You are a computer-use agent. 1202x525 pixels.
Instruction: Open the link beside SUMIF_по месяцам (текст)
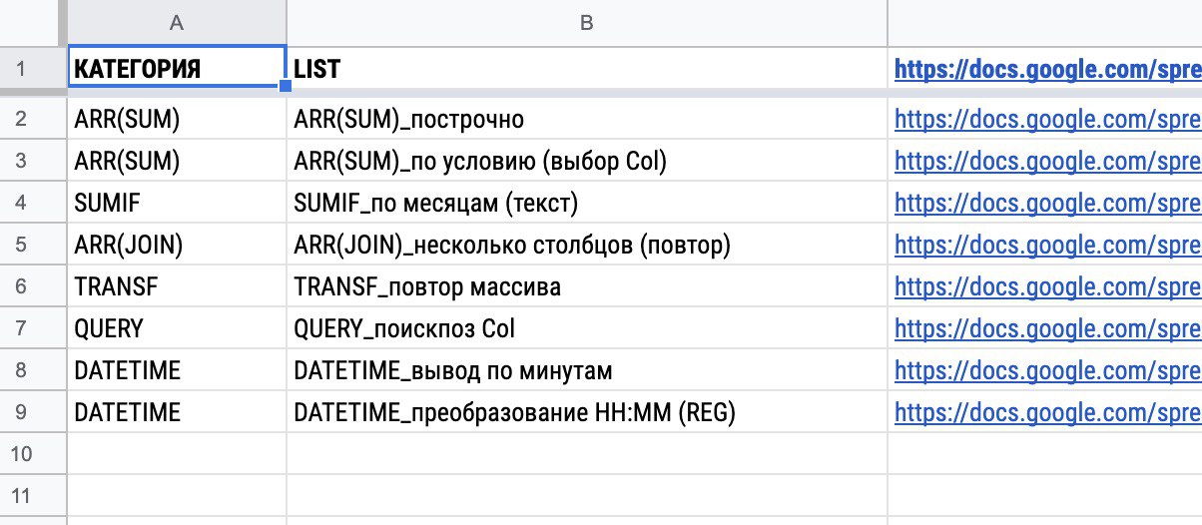tap(1047, 204)
